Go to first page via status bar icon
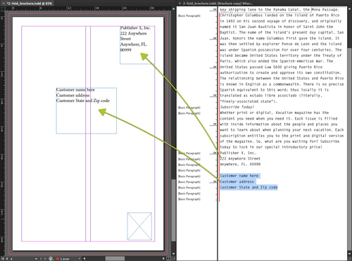Screen dimensions: 352x261 (3, 259)
